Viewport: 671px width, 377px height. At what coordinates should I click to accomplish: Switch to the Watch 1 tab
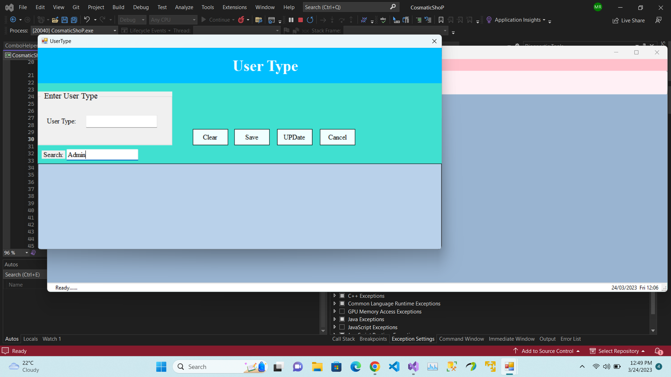[x=52, y=339]
